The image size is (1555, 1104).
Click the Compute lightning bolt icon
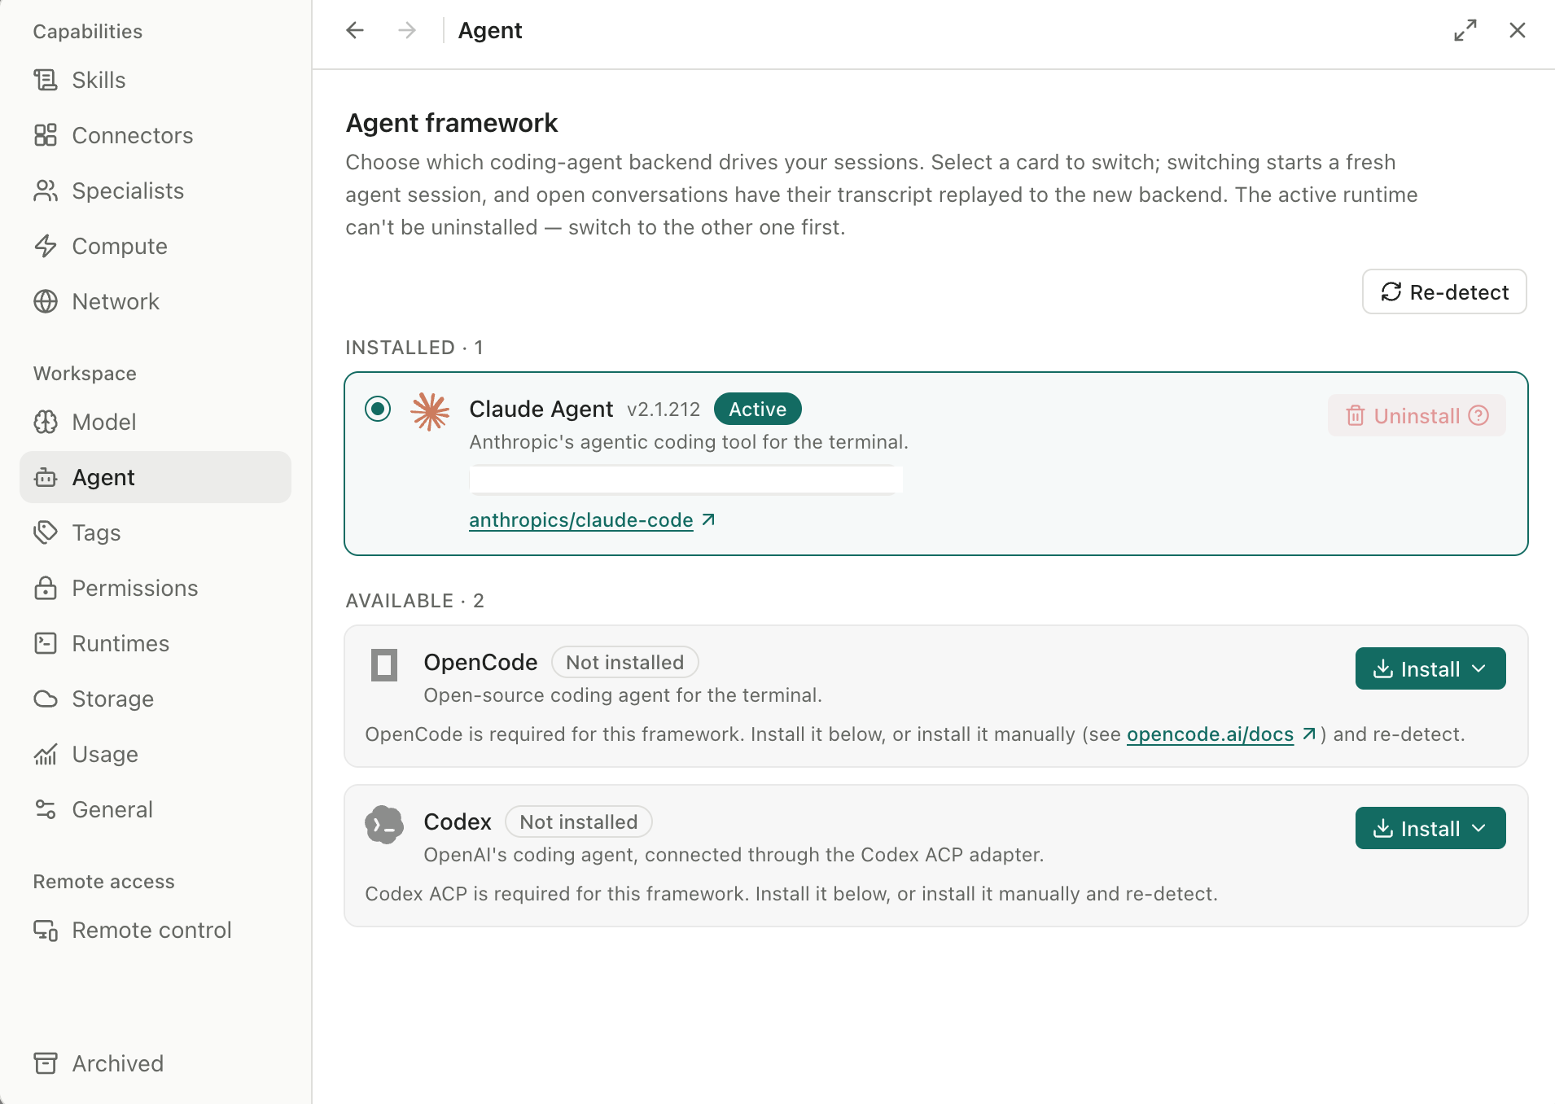pos(46,246)
